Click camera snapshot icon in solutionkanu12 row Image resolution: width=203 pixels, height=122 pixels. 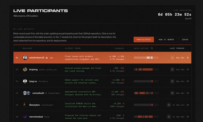[188, 58]
